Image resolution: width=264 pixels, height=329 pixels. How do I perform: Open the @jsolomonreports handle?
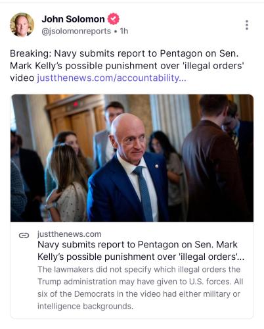[76, 31]
